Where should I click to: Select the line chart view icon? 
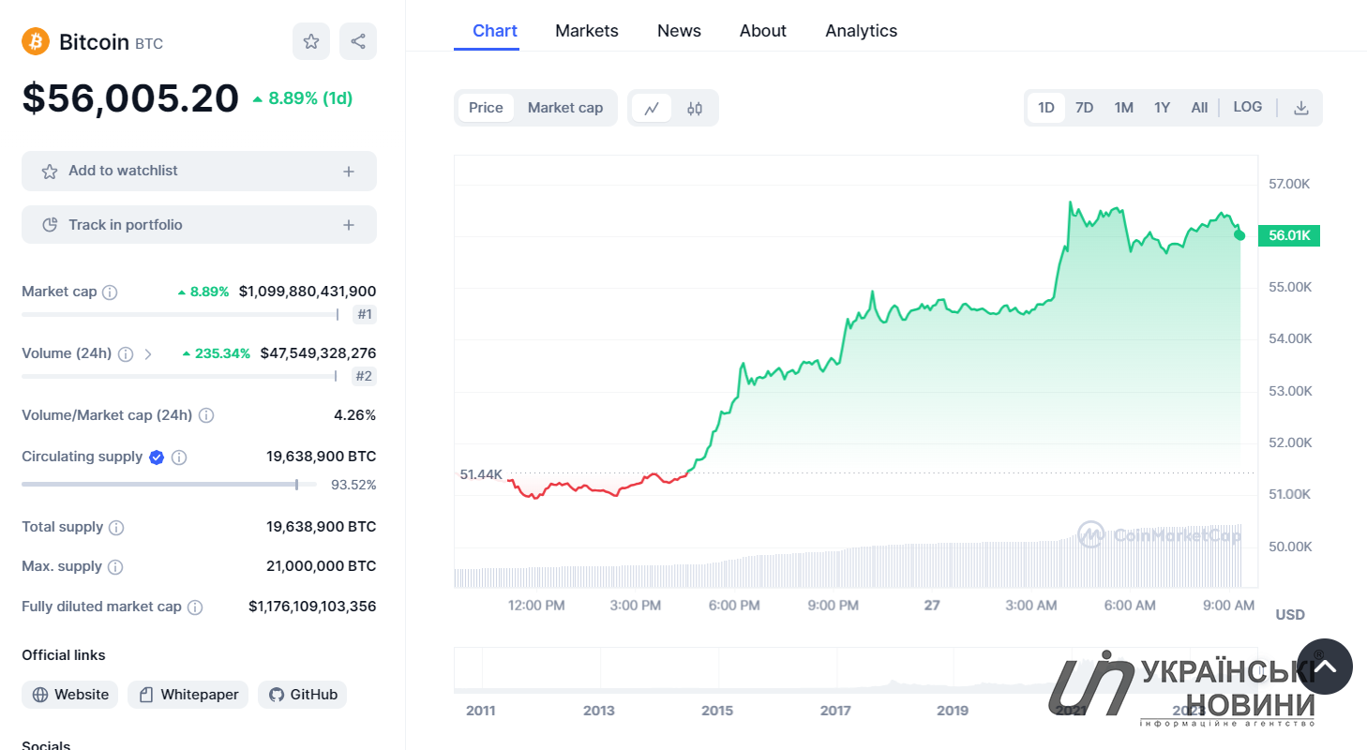tap(652, 108)
